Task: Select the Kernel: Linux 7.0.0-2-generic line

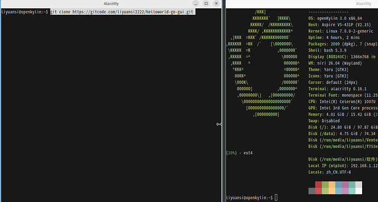Action: [x=341, y=31]
